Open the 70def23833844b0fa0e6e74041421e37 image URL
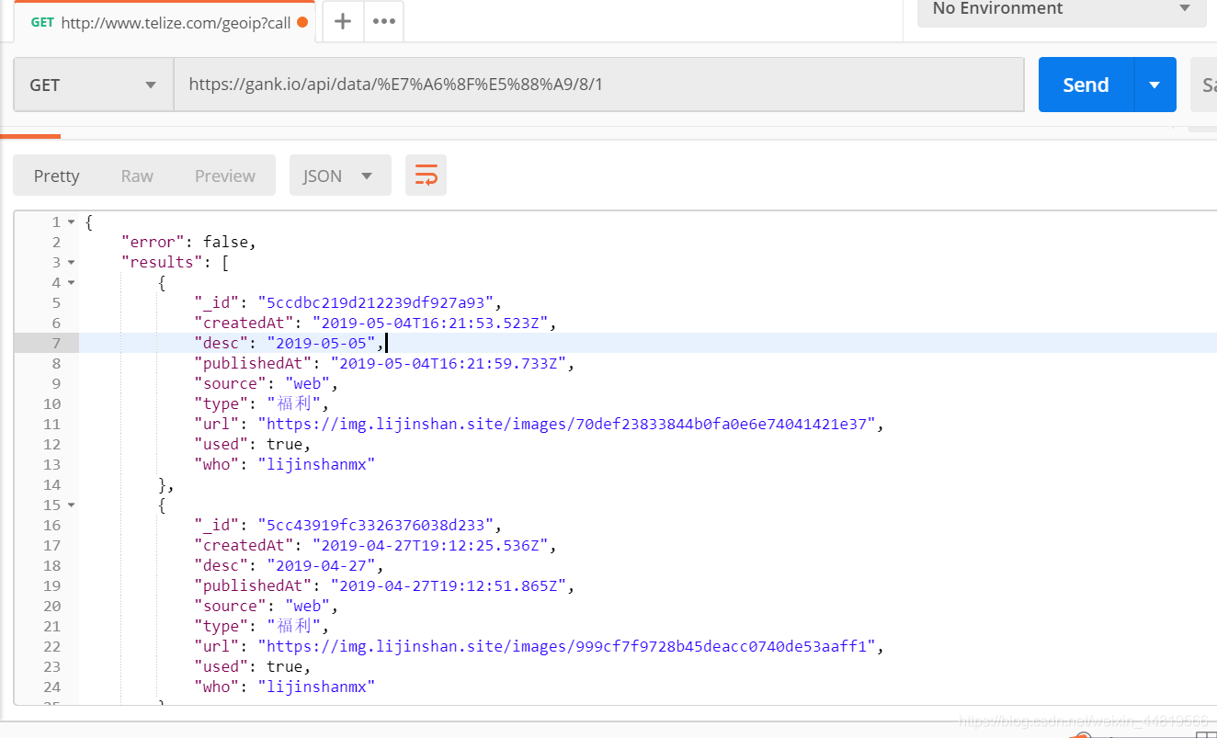Viewport: 1217px width, 738px height. 566,424
